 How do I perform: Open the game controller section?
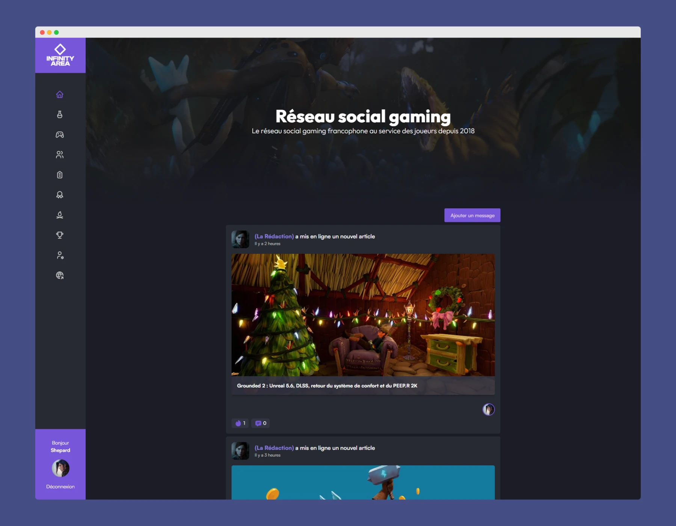(x=60, y=135)
